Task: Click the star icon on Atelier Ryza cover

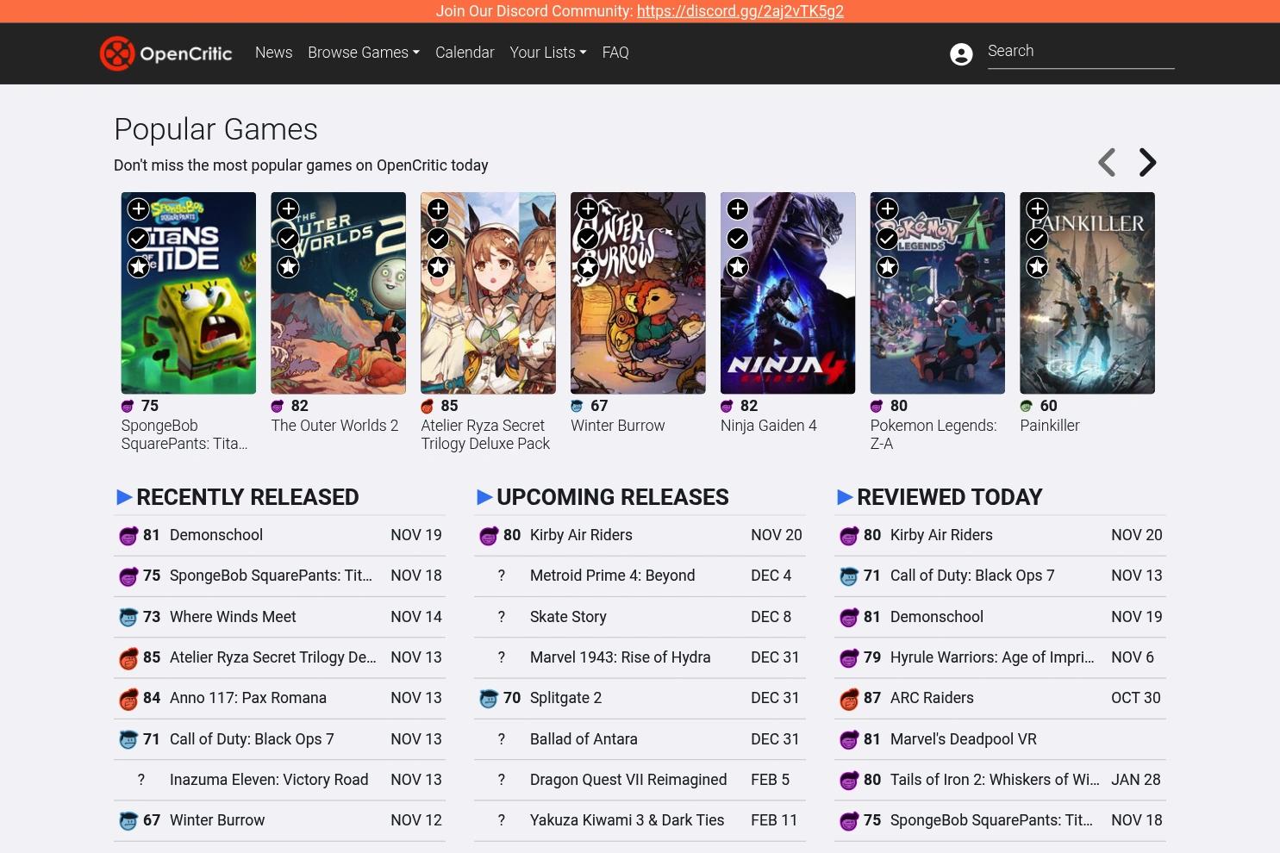Action: point(438,267)
